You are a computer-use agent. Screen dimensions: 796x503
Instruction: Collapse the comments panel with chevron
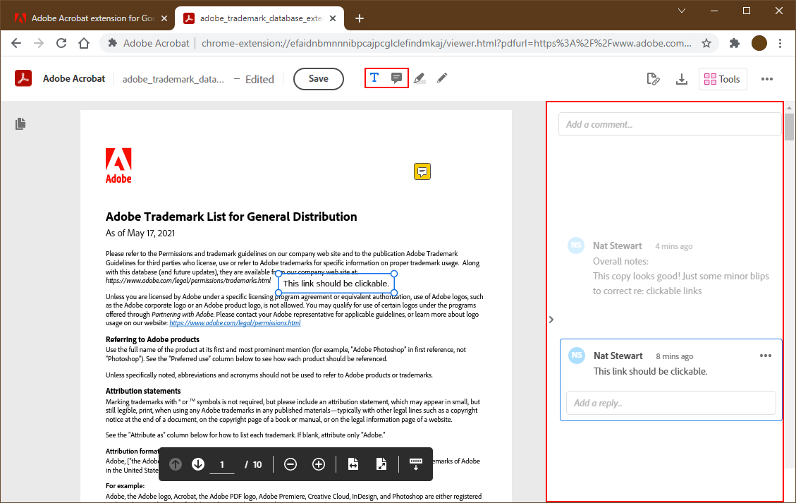(551, 319)
